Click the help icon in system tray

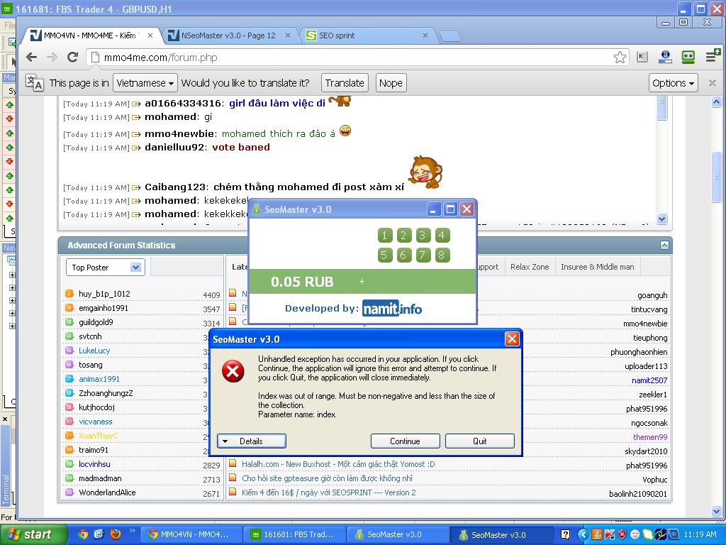(x=565, y=534)
